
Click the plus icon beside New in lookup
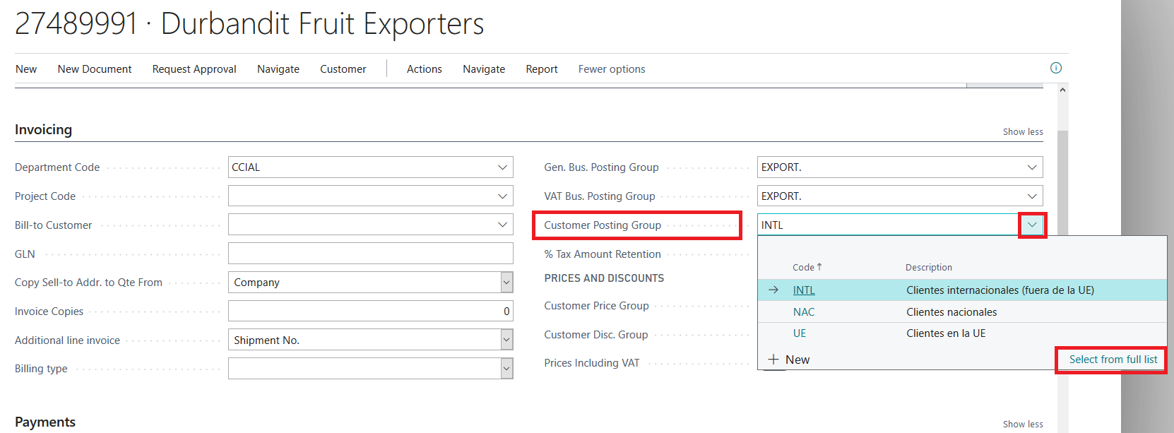(773, 360)
